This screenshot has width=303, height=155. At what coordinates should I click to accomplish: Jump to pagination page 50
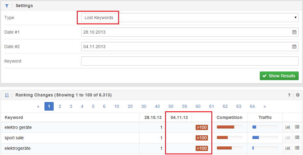point(171,106)
